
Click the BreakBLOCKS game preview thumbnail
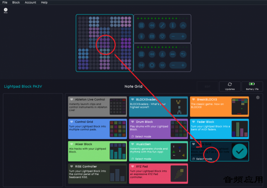coord(240,106)
